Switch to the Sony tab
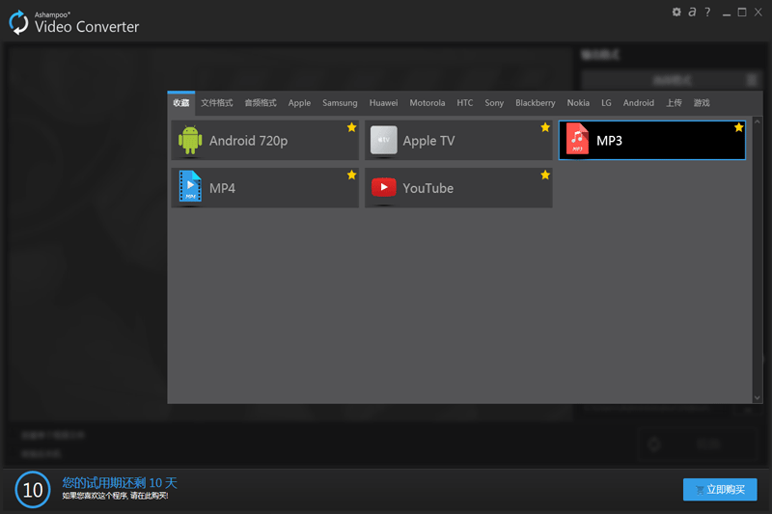The width and height of the screenshot is (772, 514). click(x=494, y=103)
